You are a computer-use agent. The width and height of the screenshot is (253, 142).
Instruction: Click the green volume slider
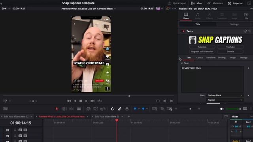233,109
